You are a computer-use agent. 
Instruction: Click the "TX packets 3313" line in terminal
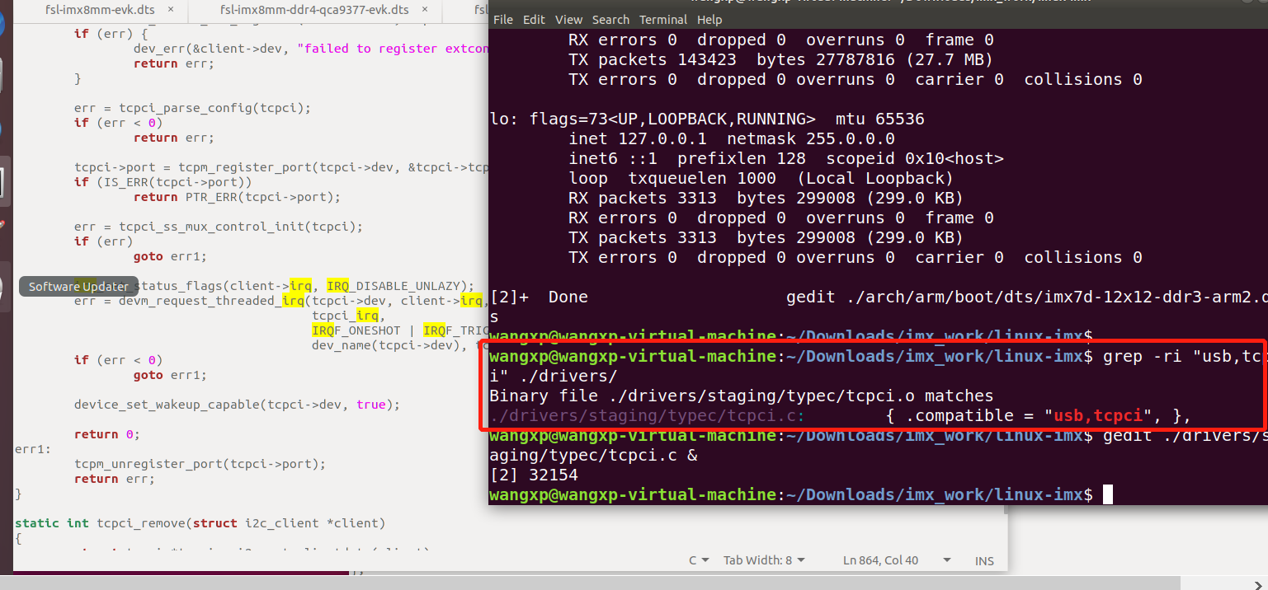(x=766, y=237)
